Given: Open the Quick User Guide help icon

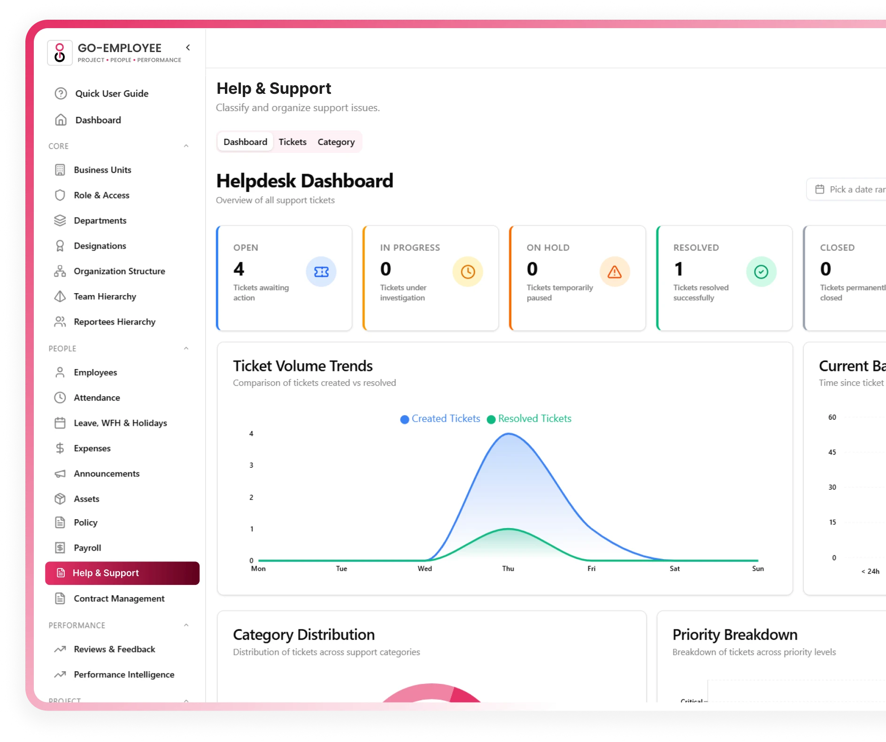Looking at the screenshot, I should [61, 93].
